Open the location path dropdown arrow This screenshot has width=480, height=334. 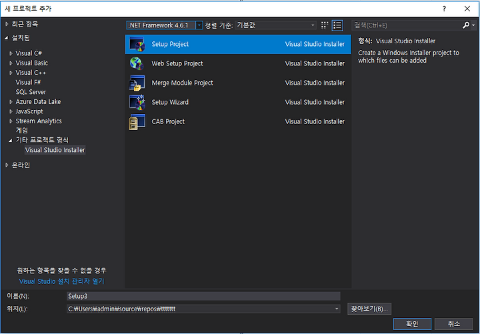[x=337, y=309]
